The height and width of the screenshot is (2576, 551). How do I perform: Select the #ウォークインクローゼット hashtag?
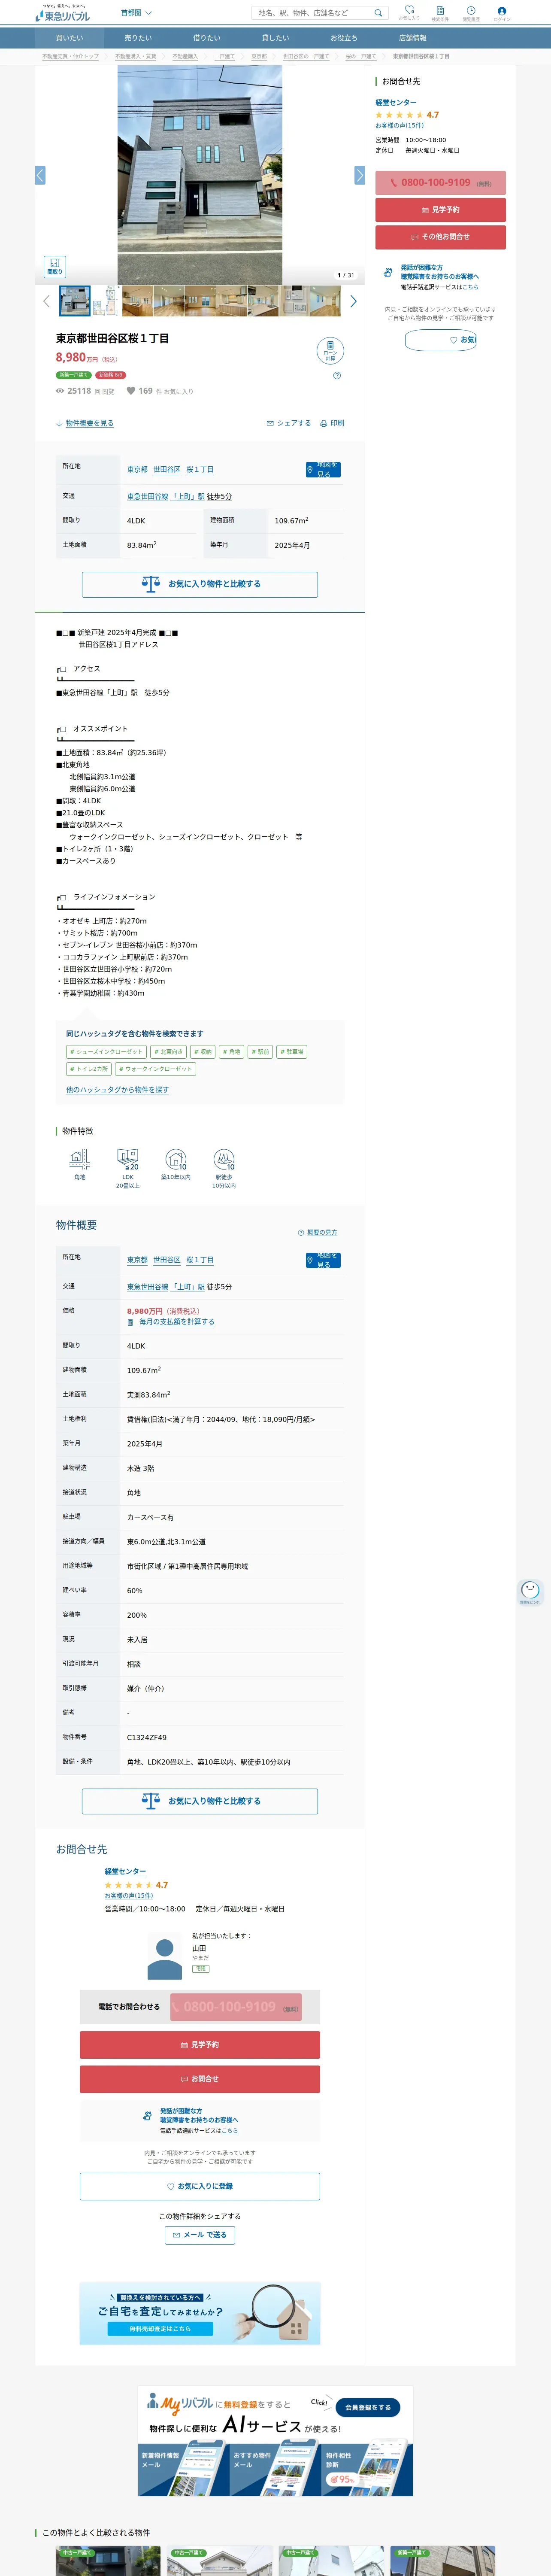[155, 1069]
